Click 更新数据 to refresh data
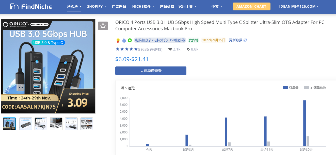This screenshot has width=336, height=155. (236, 40)
